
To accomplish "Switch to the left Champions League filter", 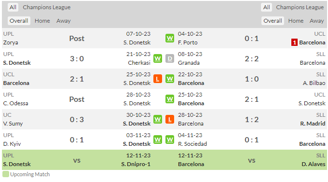I will 47,7.
